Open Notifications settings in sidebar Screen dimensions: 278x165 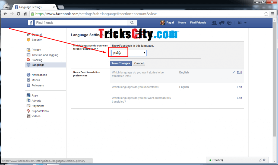pos(39,75)
